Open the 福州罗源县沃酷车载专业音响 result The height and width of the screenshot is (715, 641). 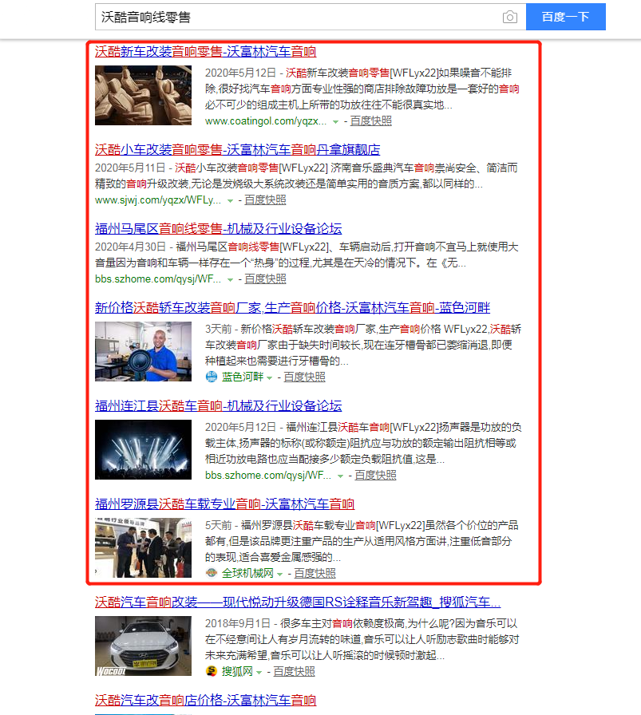click(x=224, y=504)
